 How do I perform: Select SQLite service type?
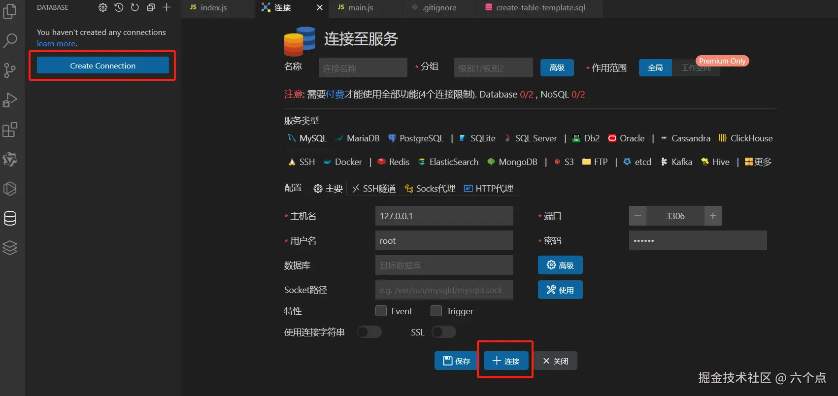click(x=477, y=138)
